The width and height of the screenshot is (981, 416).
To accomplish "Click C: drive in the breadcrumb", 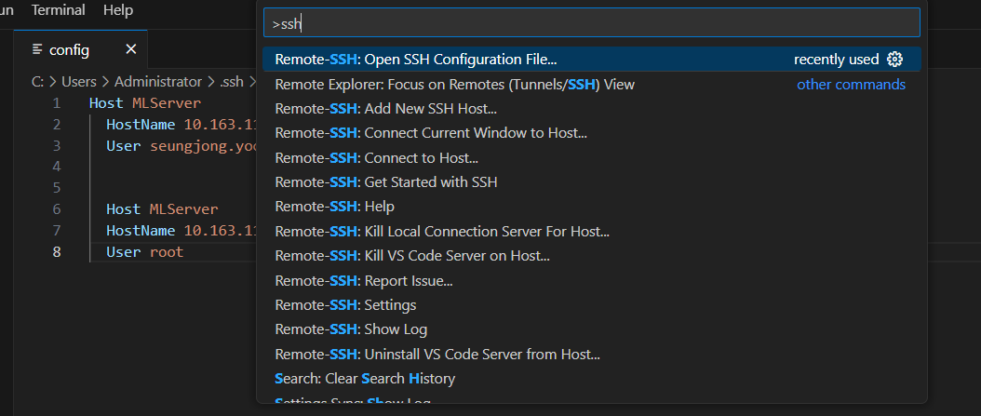I will click(x=37, y=82).
